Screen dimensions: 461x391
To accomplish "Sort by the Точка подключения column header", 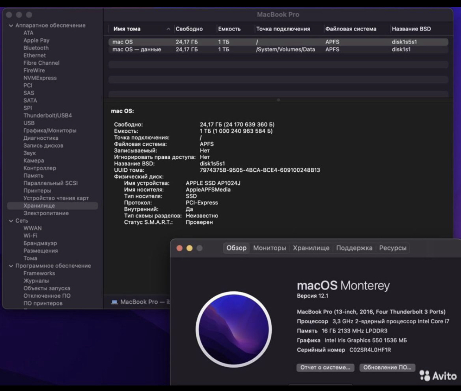I will coord(283,29).
